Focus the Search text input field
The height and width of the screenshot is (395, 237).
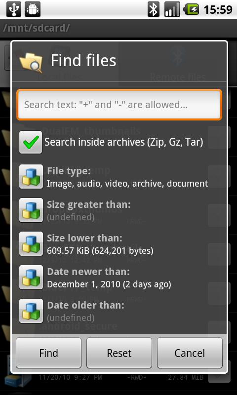(x=119, y=104)
